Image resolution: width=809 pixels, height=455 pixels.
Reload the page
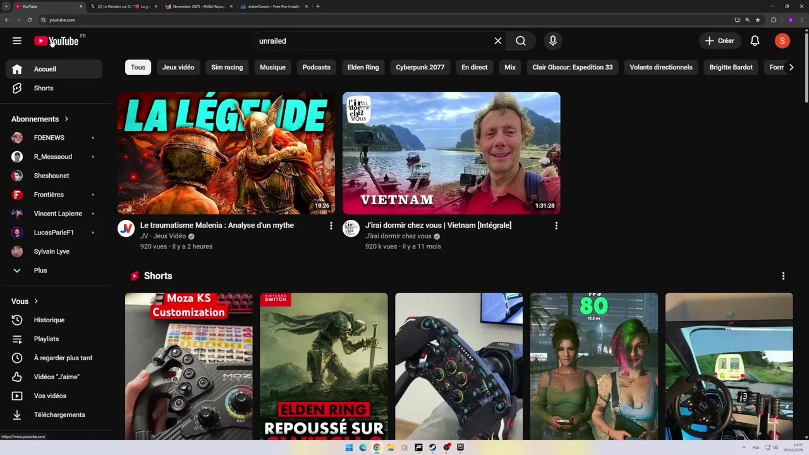pyautogui.click(x=29, y=20)
